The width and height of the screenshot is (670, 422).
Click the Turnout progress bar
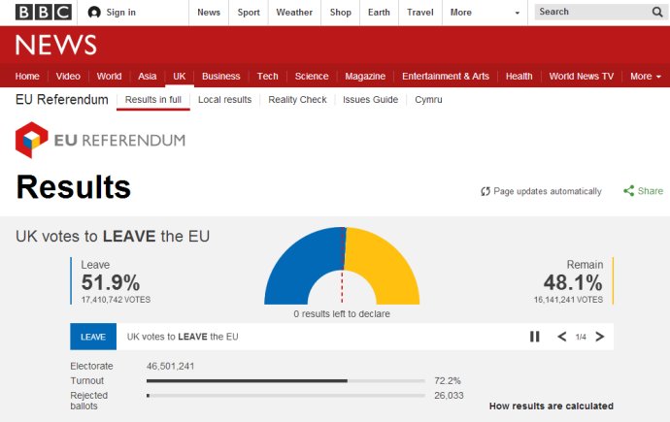[285, 381]
